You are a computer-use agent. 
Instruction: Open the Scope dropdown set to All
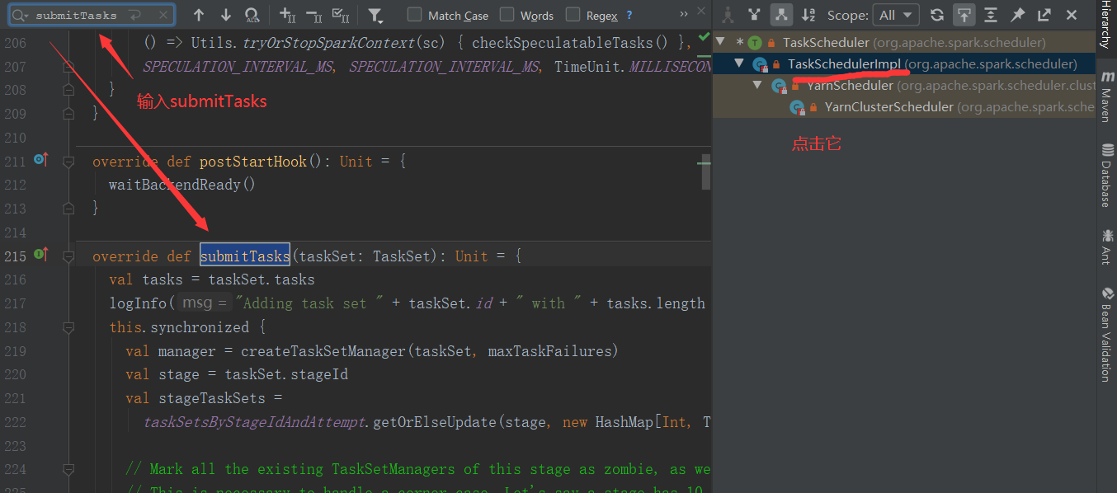[x=895, y=15]
